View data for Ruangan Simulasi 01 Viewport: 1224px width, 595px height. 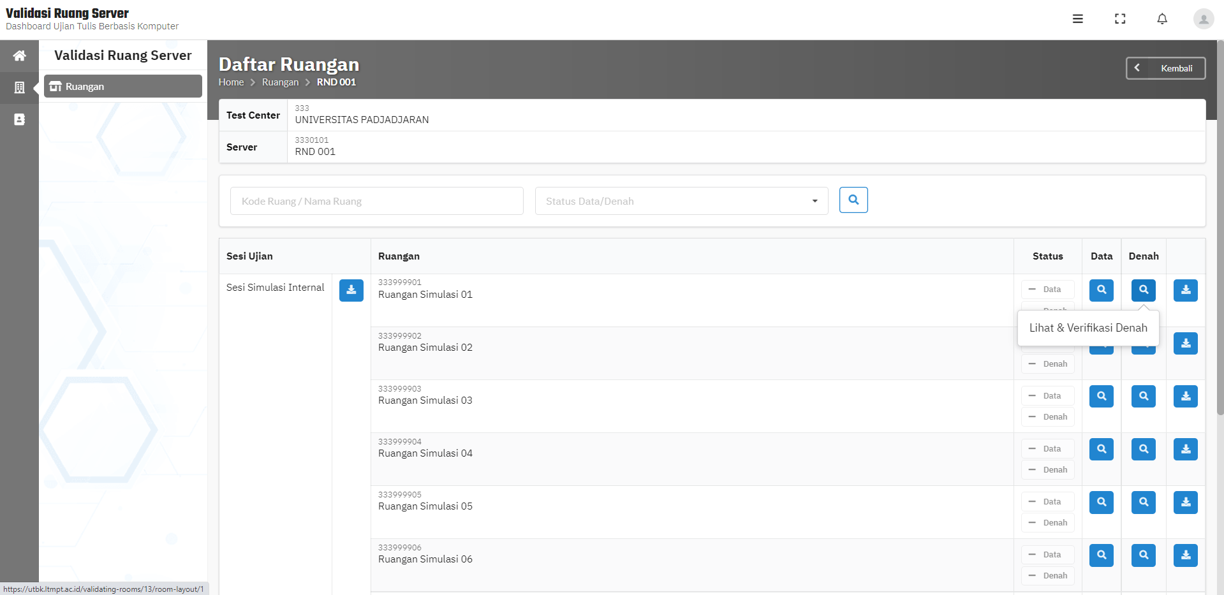click(x=1102, y=290)
